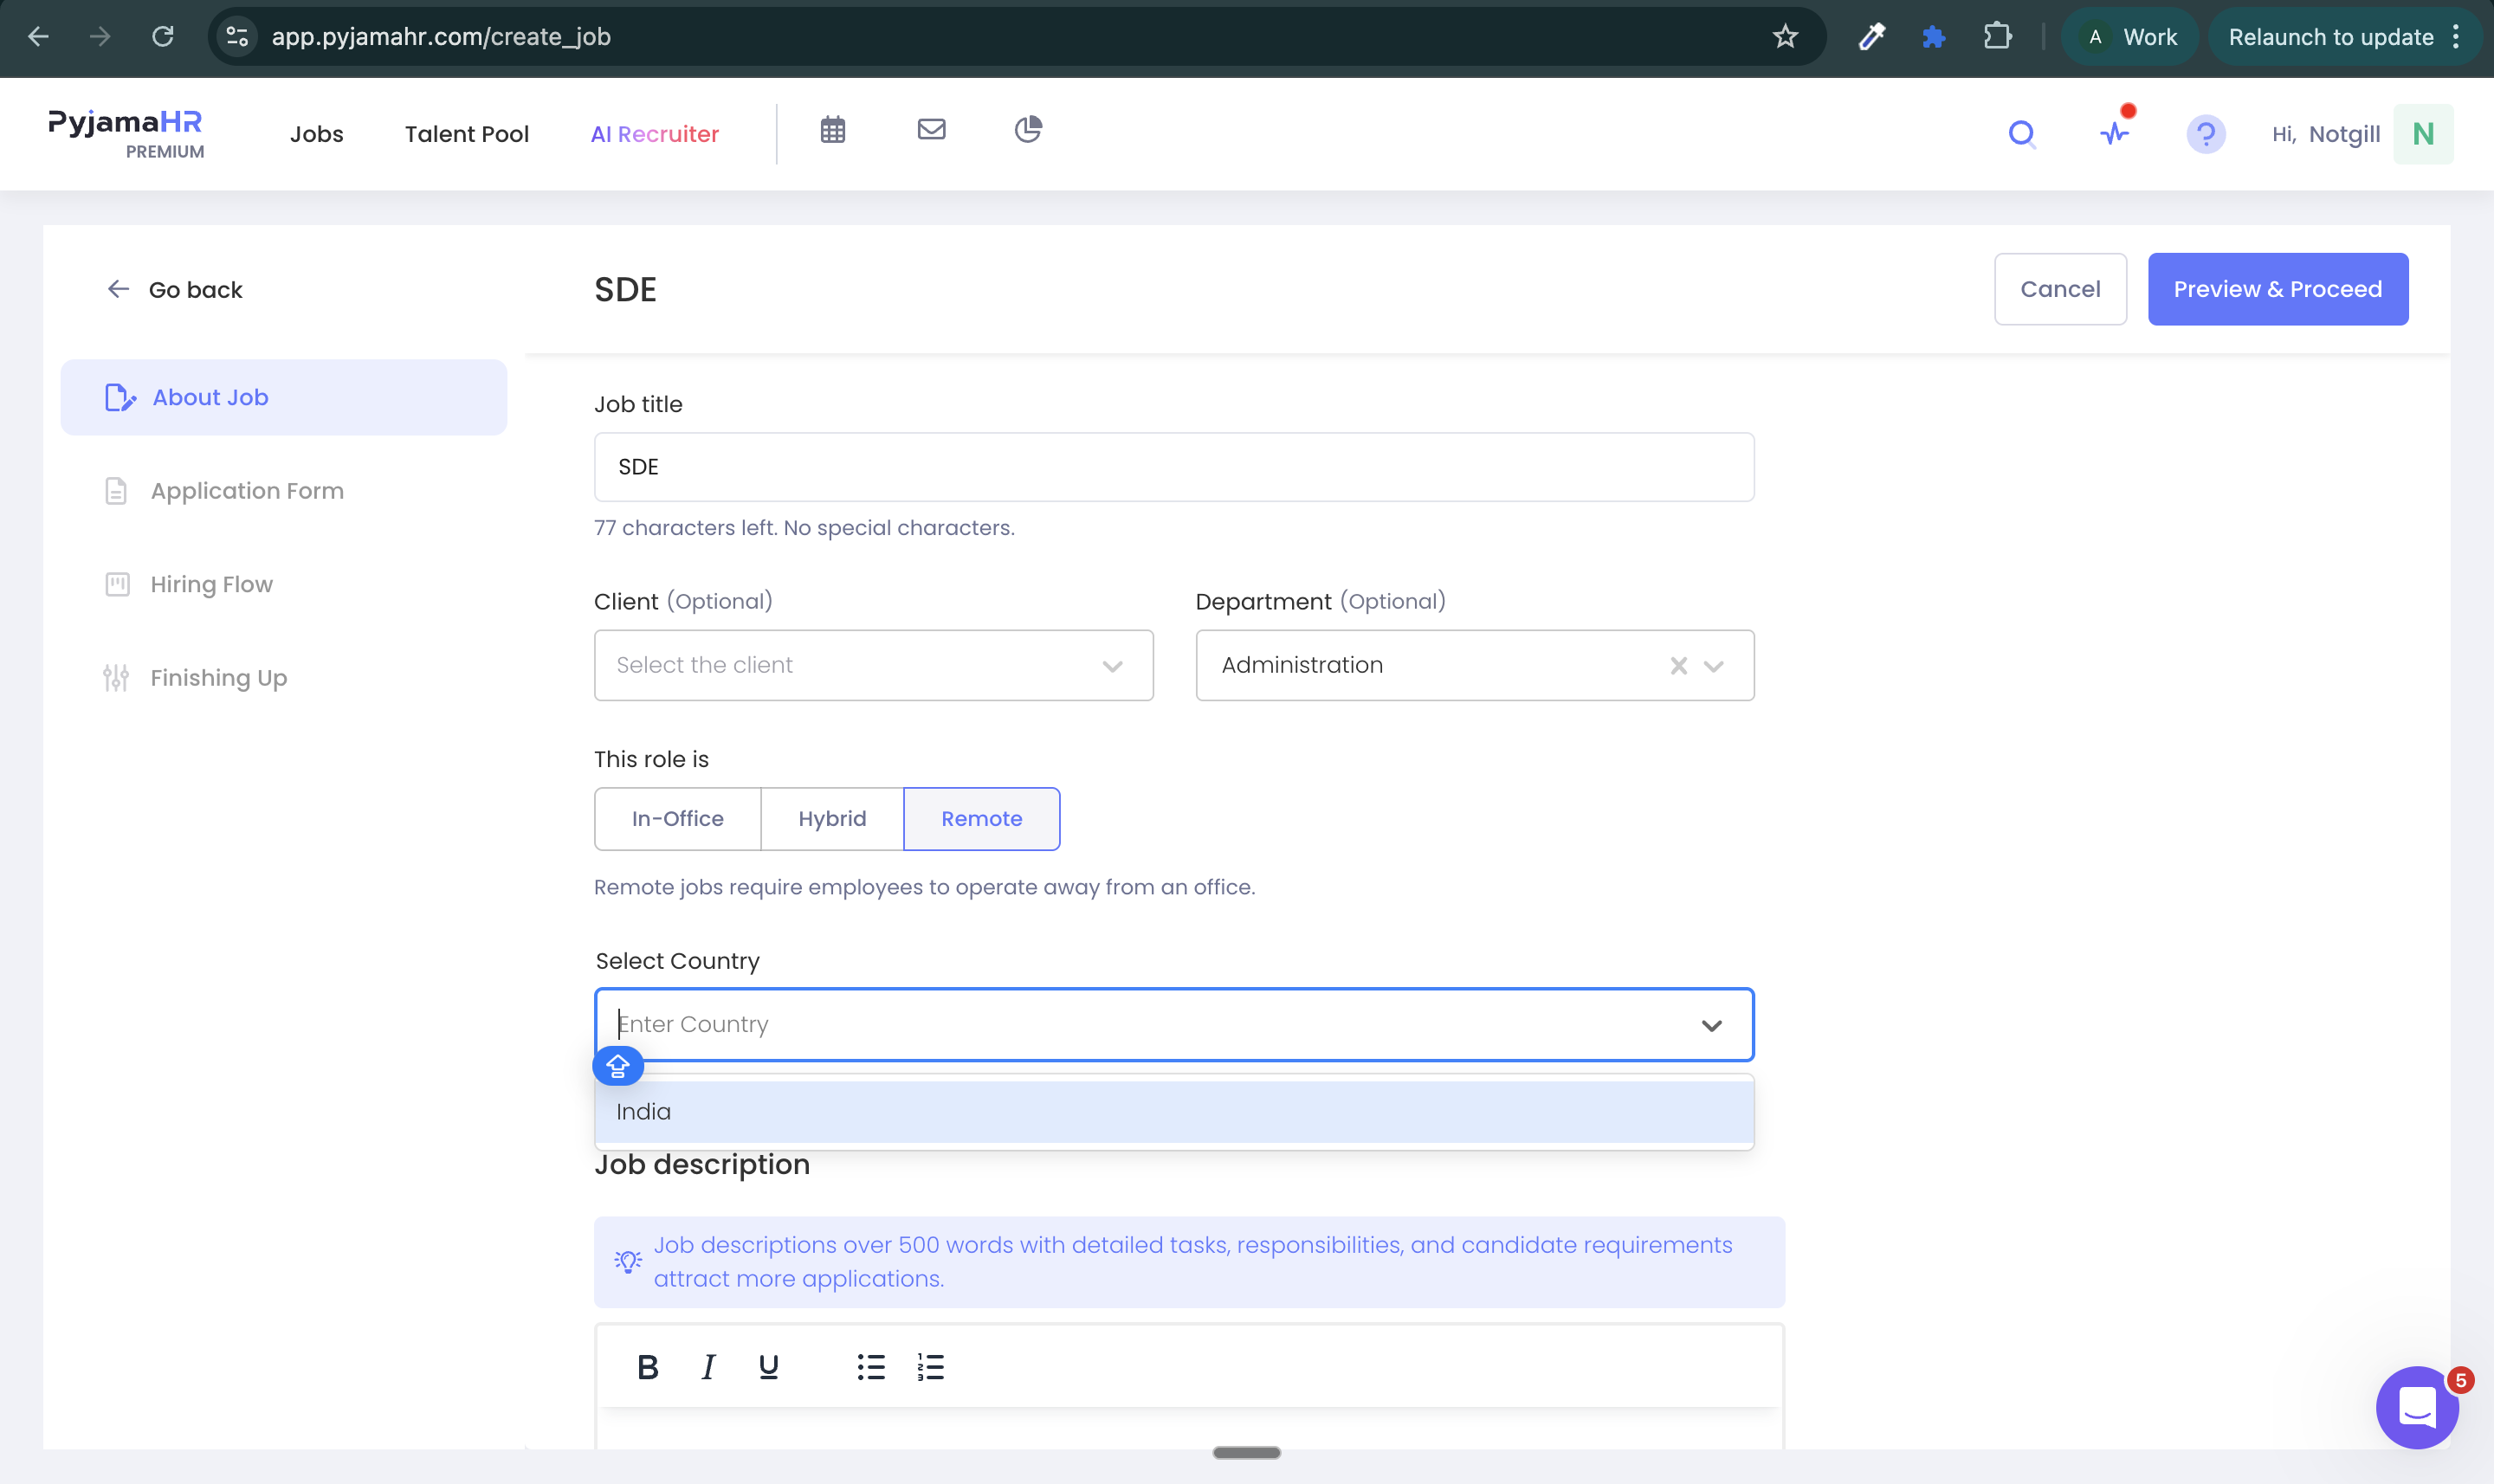Choose India from the country list

click(1174, 1112)
